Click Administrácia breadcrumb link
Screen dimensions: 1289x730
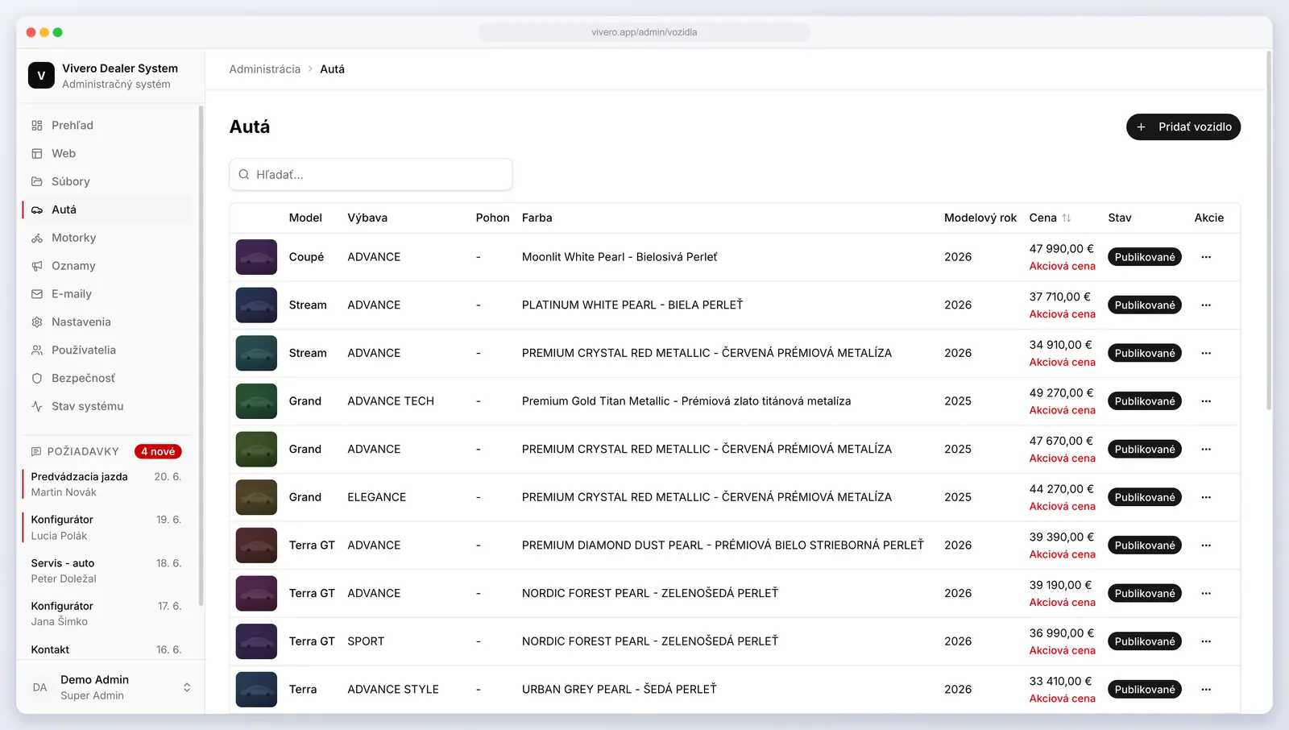pos(264,69)
